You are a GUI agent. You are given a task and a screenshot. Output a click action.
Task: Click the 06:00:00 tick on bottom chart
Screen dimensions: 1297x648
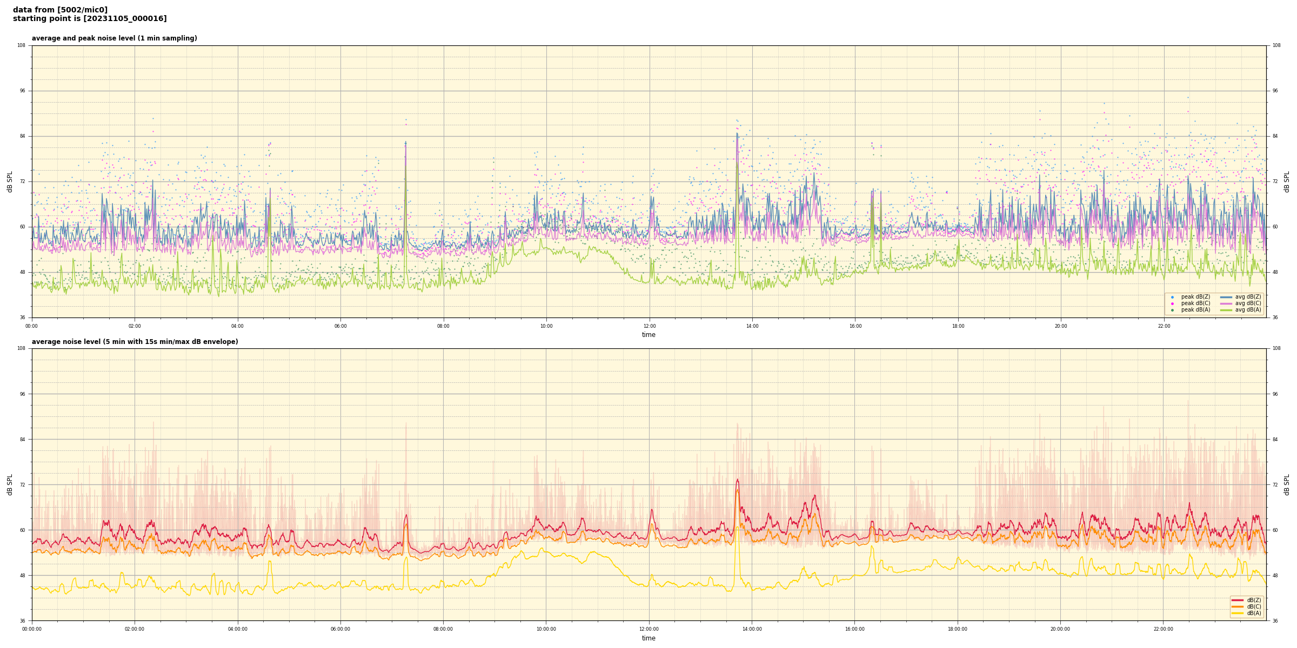tap(340, 629)
